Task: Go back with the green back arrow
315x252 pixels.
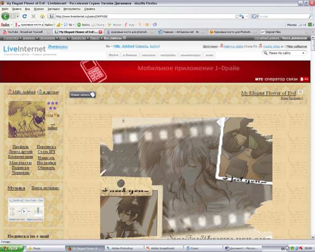Action: tap(5, 16)
